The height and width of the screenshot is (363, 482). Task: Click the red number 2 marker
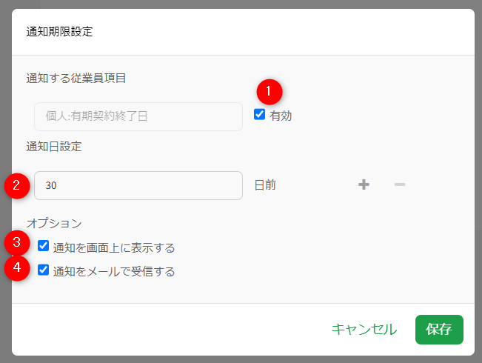click(16, 185)
